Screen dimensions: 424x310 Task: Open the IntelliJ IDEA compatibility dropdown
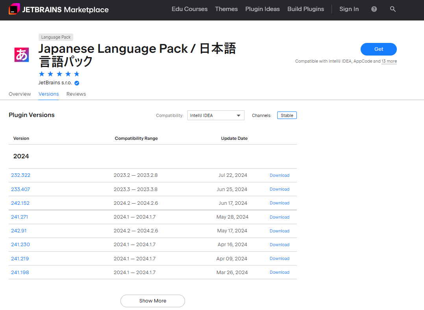click(x=215, y=115)
